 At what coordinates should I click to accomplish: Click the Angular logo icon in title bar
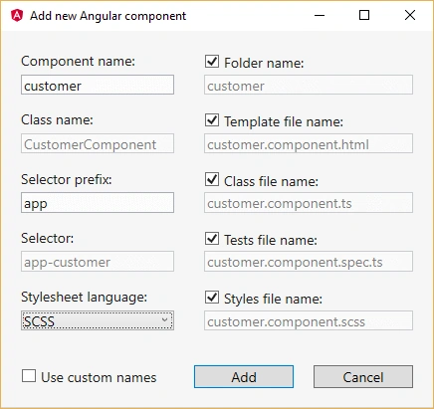coord(17,15)
